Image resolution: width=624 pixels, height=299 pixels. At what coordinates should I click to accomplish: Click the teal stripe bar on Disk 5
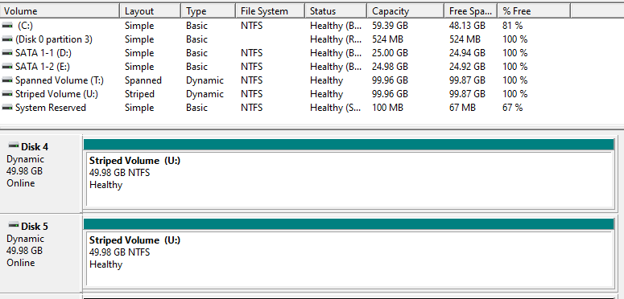(x=349, y=224)
